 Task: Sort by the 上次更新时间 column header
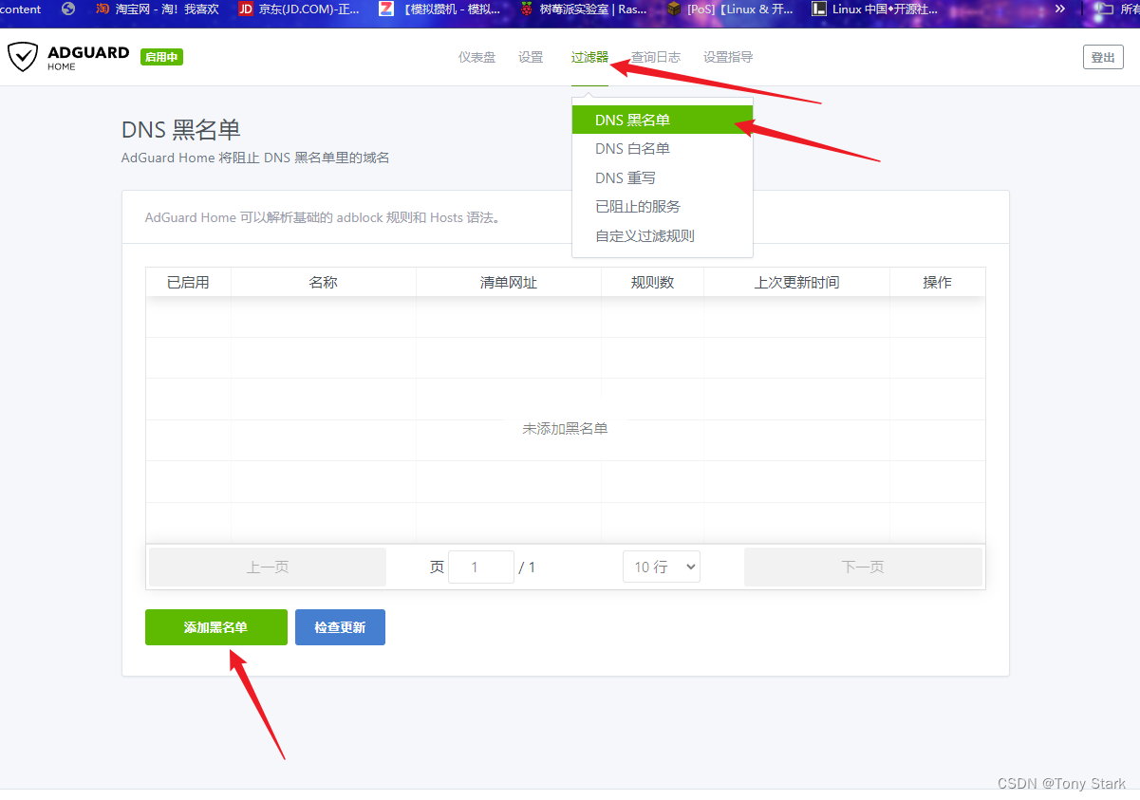[x=796, y=282]
